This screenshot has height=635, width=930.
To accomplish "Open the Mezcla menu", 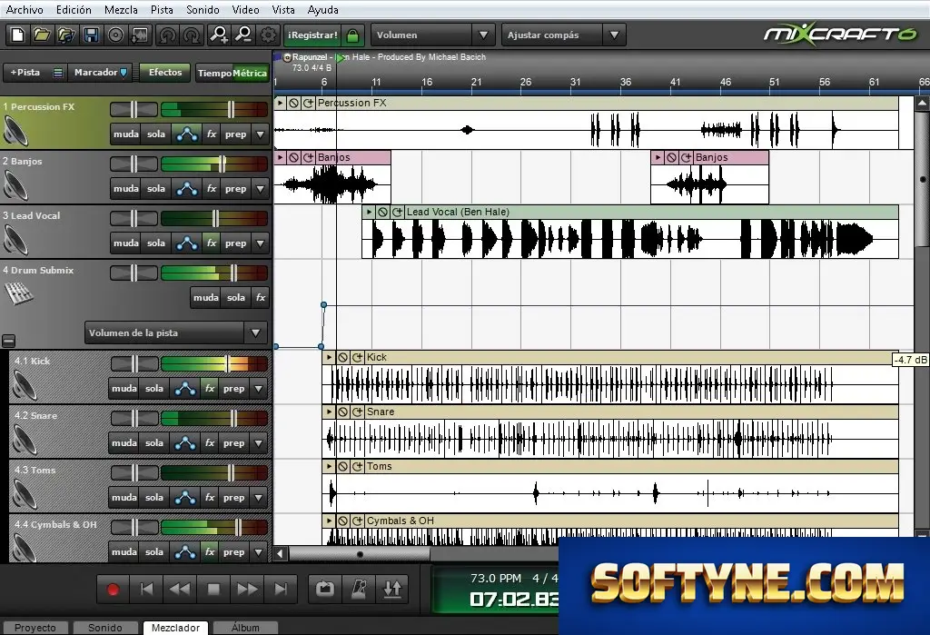I will click(x=121, y=9).
